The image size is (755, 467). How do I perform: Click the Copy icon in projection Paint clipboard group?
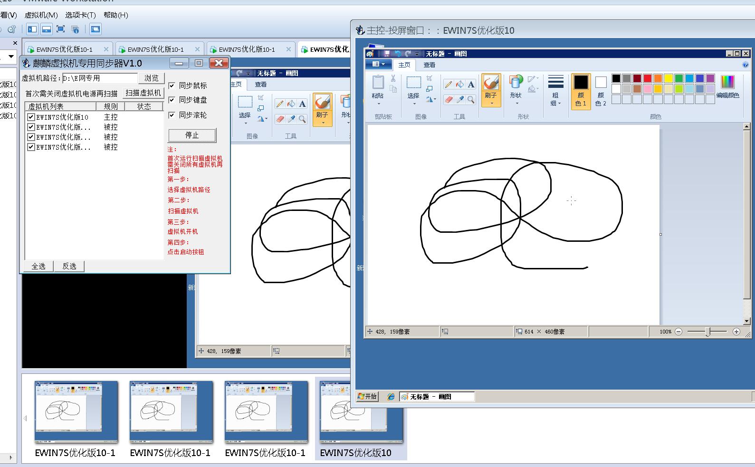pyautogui.click(x=393, y=89)
